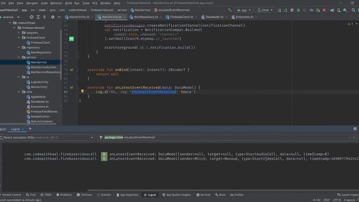Open the Parent emulator-5556 device dropdown
The width and height of the screenshot is (359, 202).
47,137
